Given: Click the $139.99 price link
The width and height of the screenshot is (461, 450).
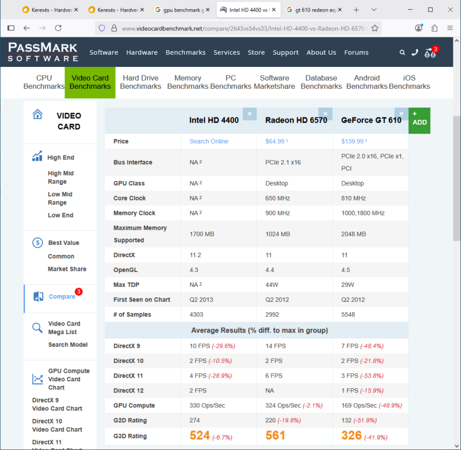Looking at the screenshot, I should (354, 141).
